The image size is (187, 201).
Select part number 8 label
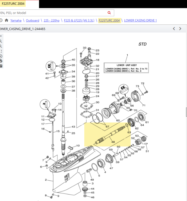point(46,195)
